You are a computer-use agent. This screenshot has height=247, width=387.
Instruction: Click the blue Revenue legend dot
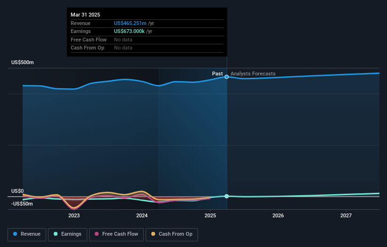click(x=15, y=234)
